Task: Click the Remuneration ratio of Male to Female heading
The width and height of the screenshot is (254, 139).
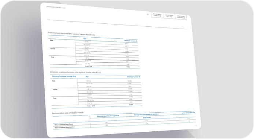Action: tap(68, 113)
